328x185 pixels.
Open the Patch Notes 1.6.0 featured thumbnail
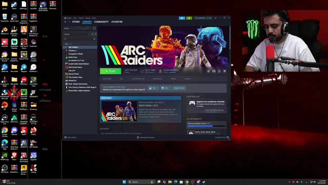click(119, 111)
